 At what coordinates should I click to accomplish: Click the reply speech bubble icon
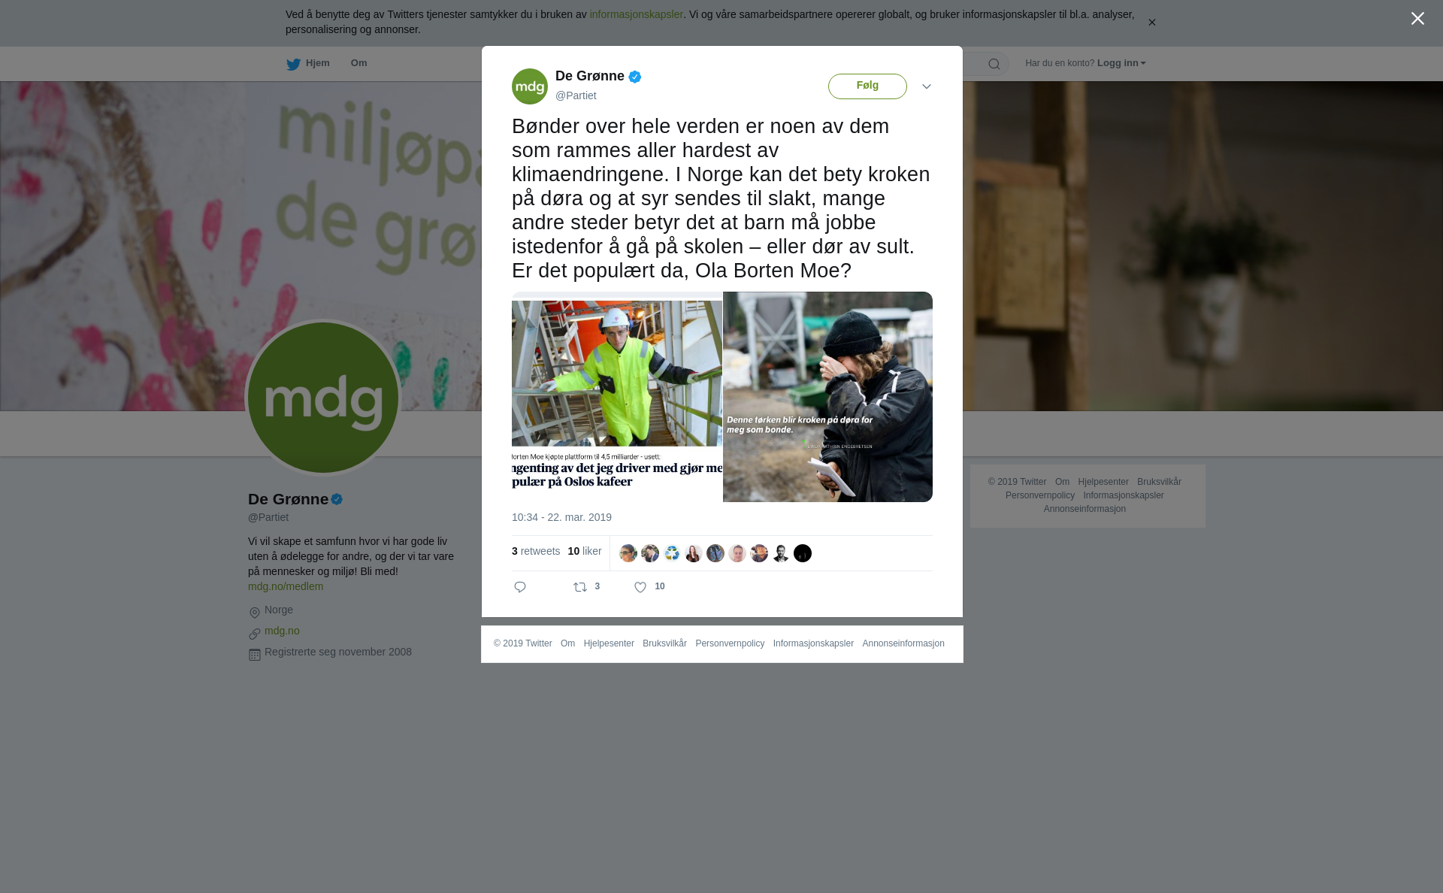tap(520, 587)
